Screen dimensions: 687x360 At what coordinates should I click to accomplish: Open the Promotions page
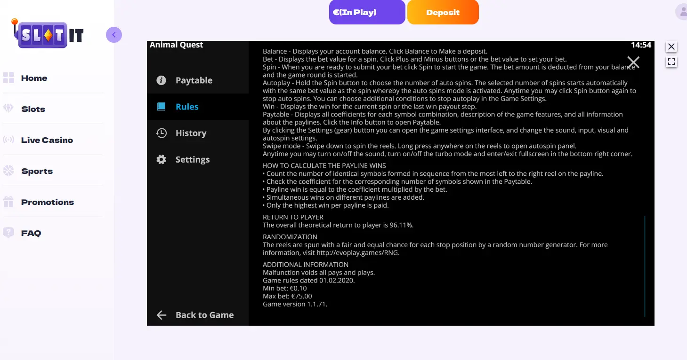pos(48,202)
